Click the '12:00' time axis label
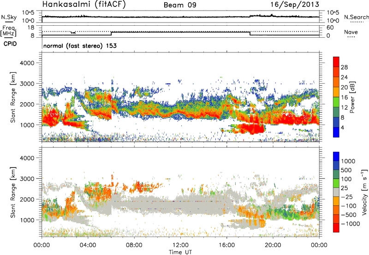Viewport: 369px width, 255px height. (180, 245)
